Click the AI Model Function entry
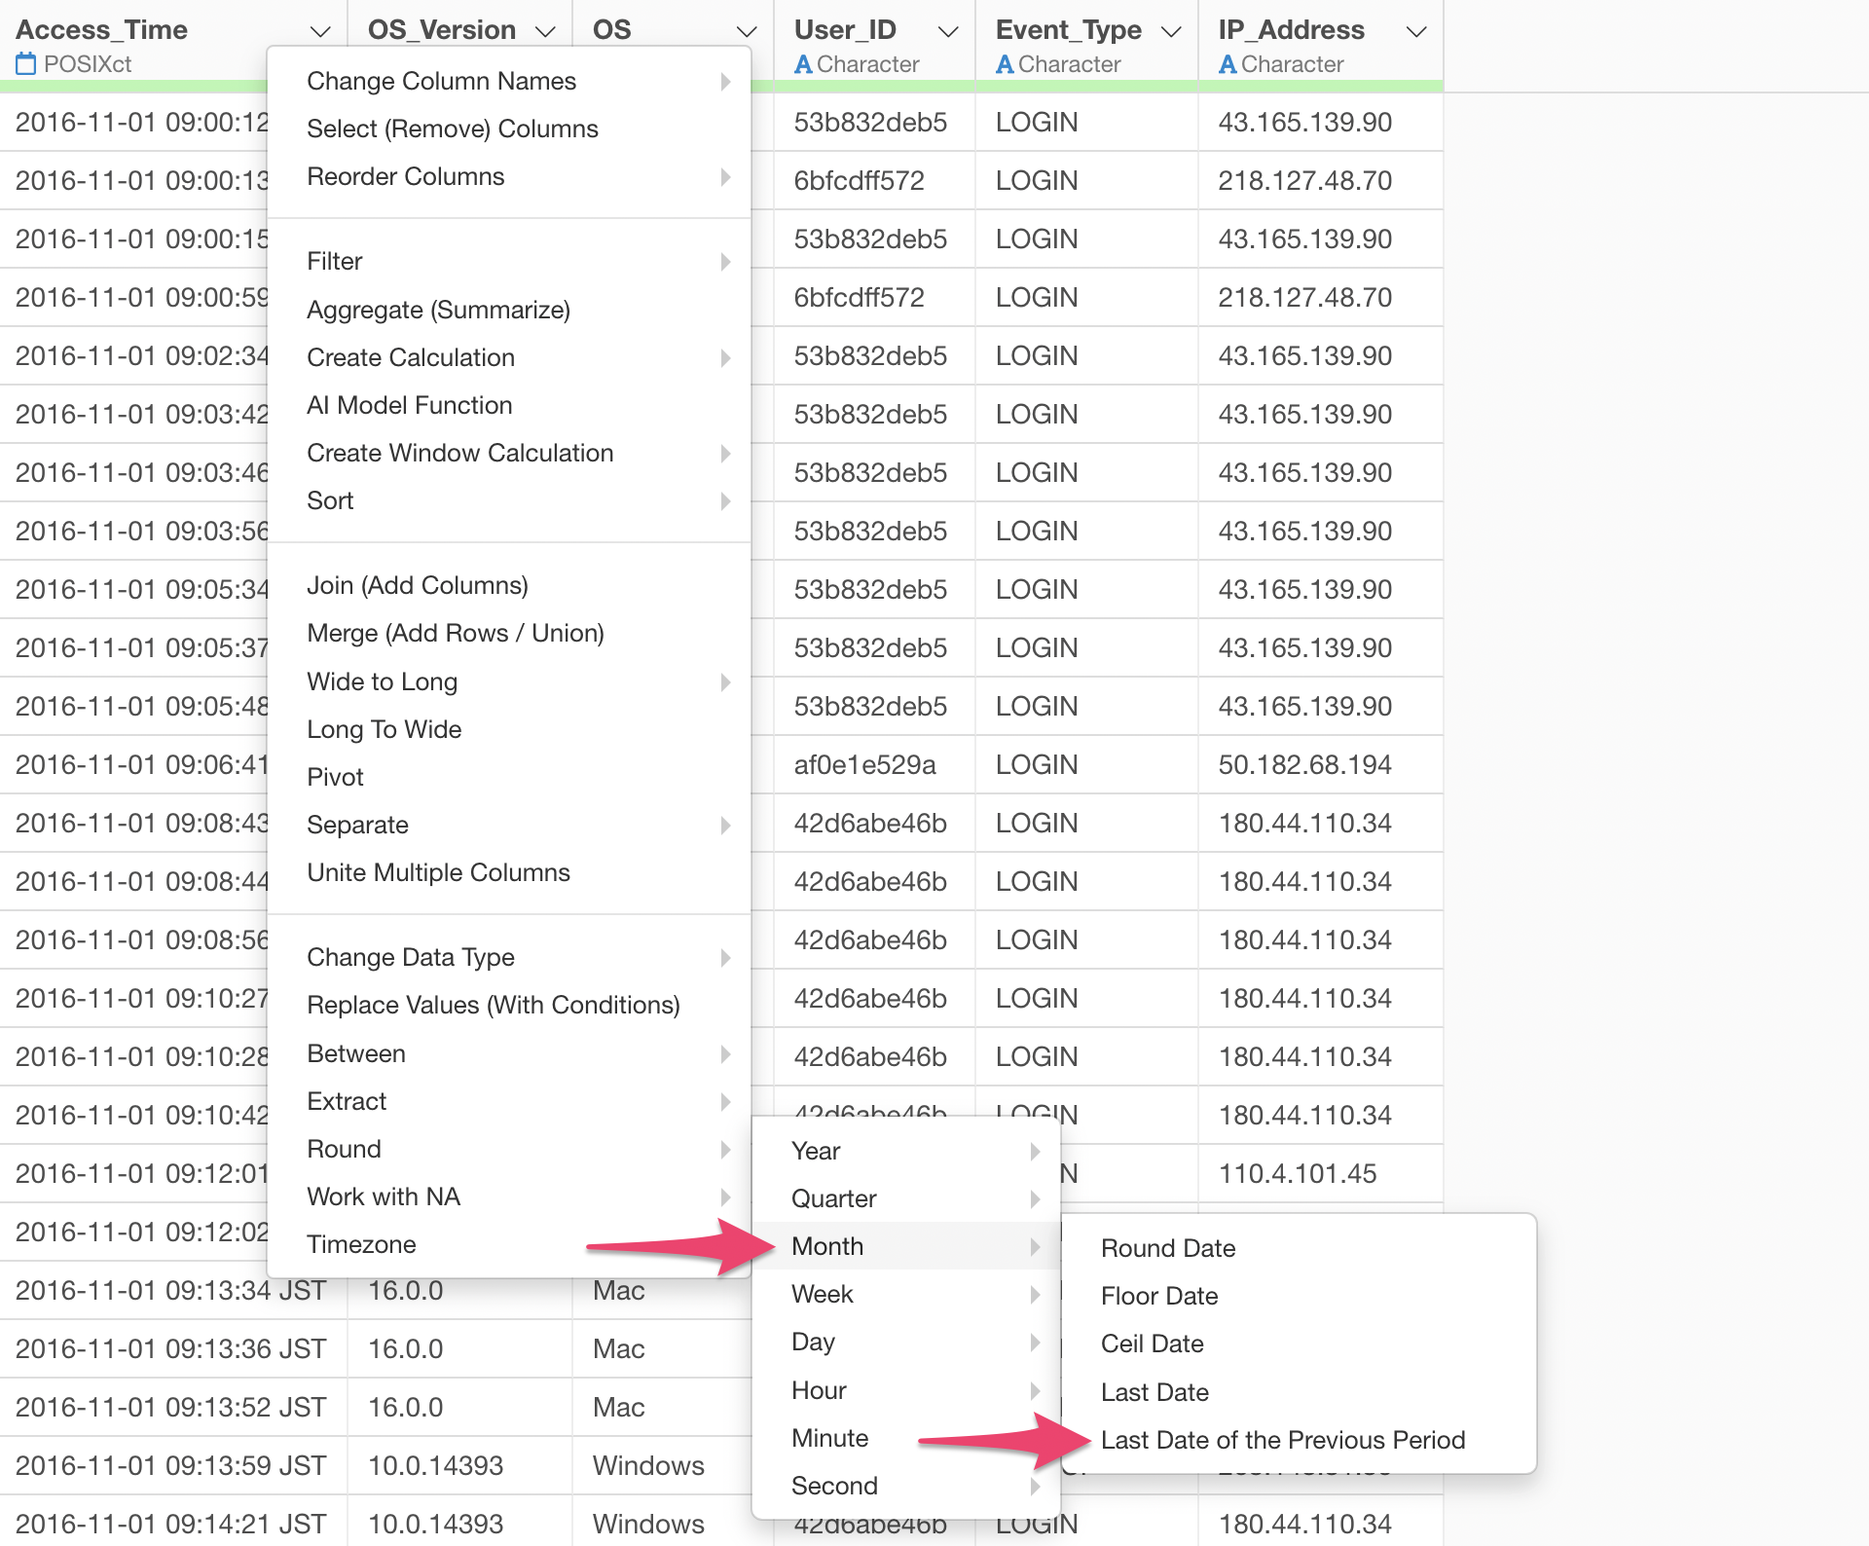 [409, 405]
